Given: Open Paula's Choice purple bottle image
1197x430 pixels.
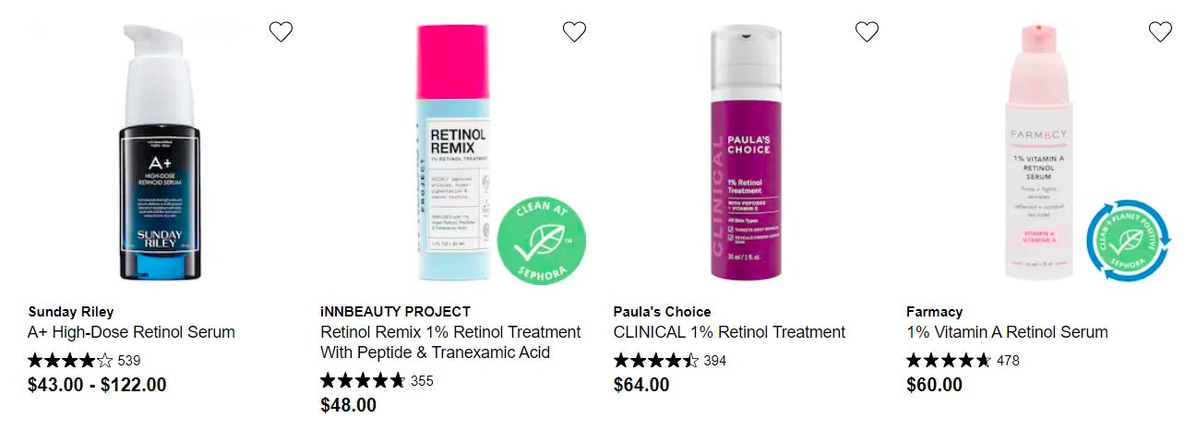Looking at the screenshot, I should click(746, 152).
